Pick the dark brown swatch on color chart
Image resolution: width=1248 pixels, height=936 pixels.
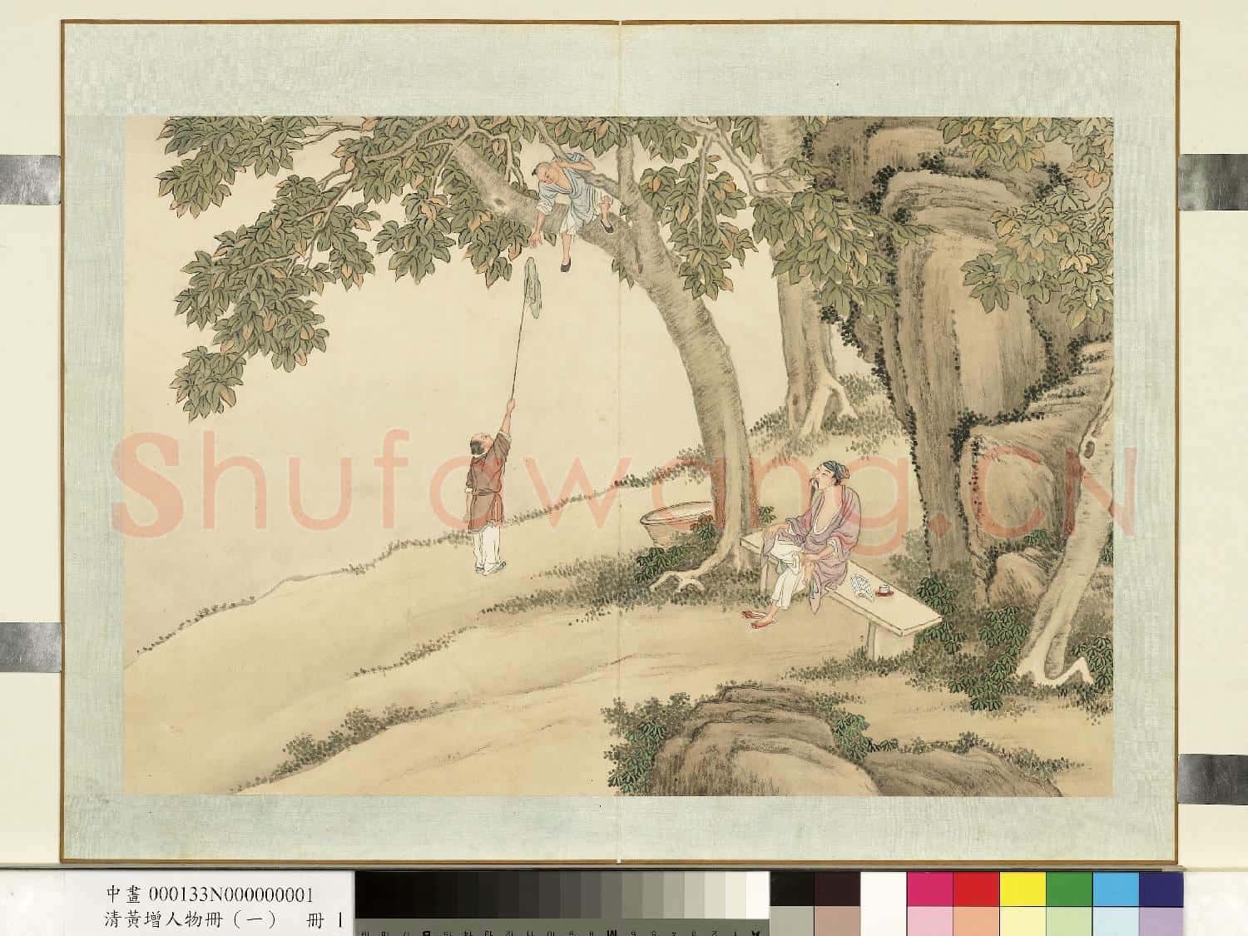pos(837,888)
